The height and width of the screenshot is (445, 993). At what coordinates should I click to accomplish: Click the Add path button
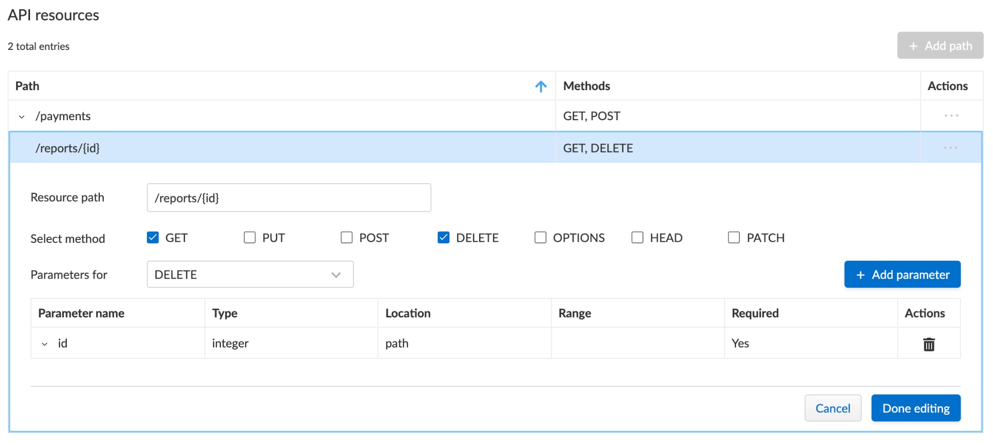pos(940,46)
